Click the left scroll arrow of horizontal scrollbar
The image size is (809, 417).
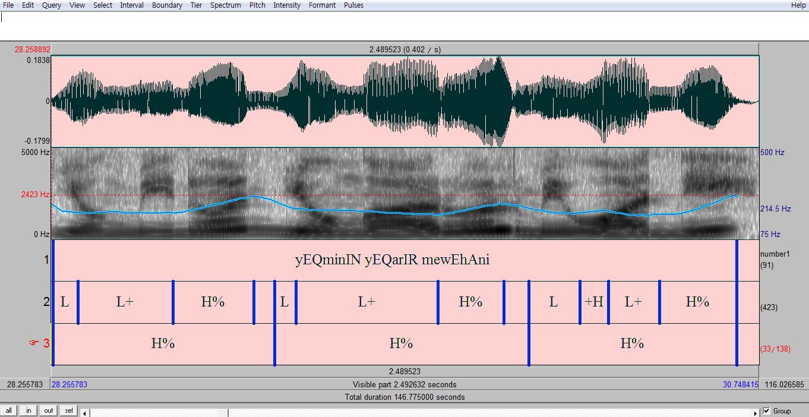click(x=85, y=412)
